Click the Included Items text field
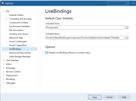 click(85, 38)
